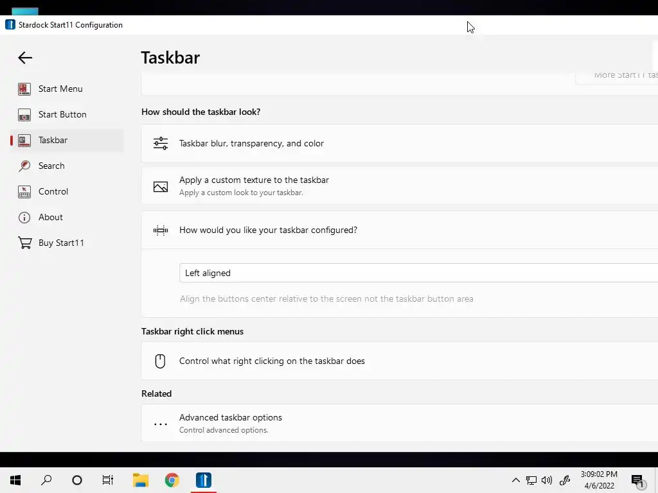This screenshot has height=493, width=658.
Task: Open Advanced taskbar options
Action: point(400,423)
